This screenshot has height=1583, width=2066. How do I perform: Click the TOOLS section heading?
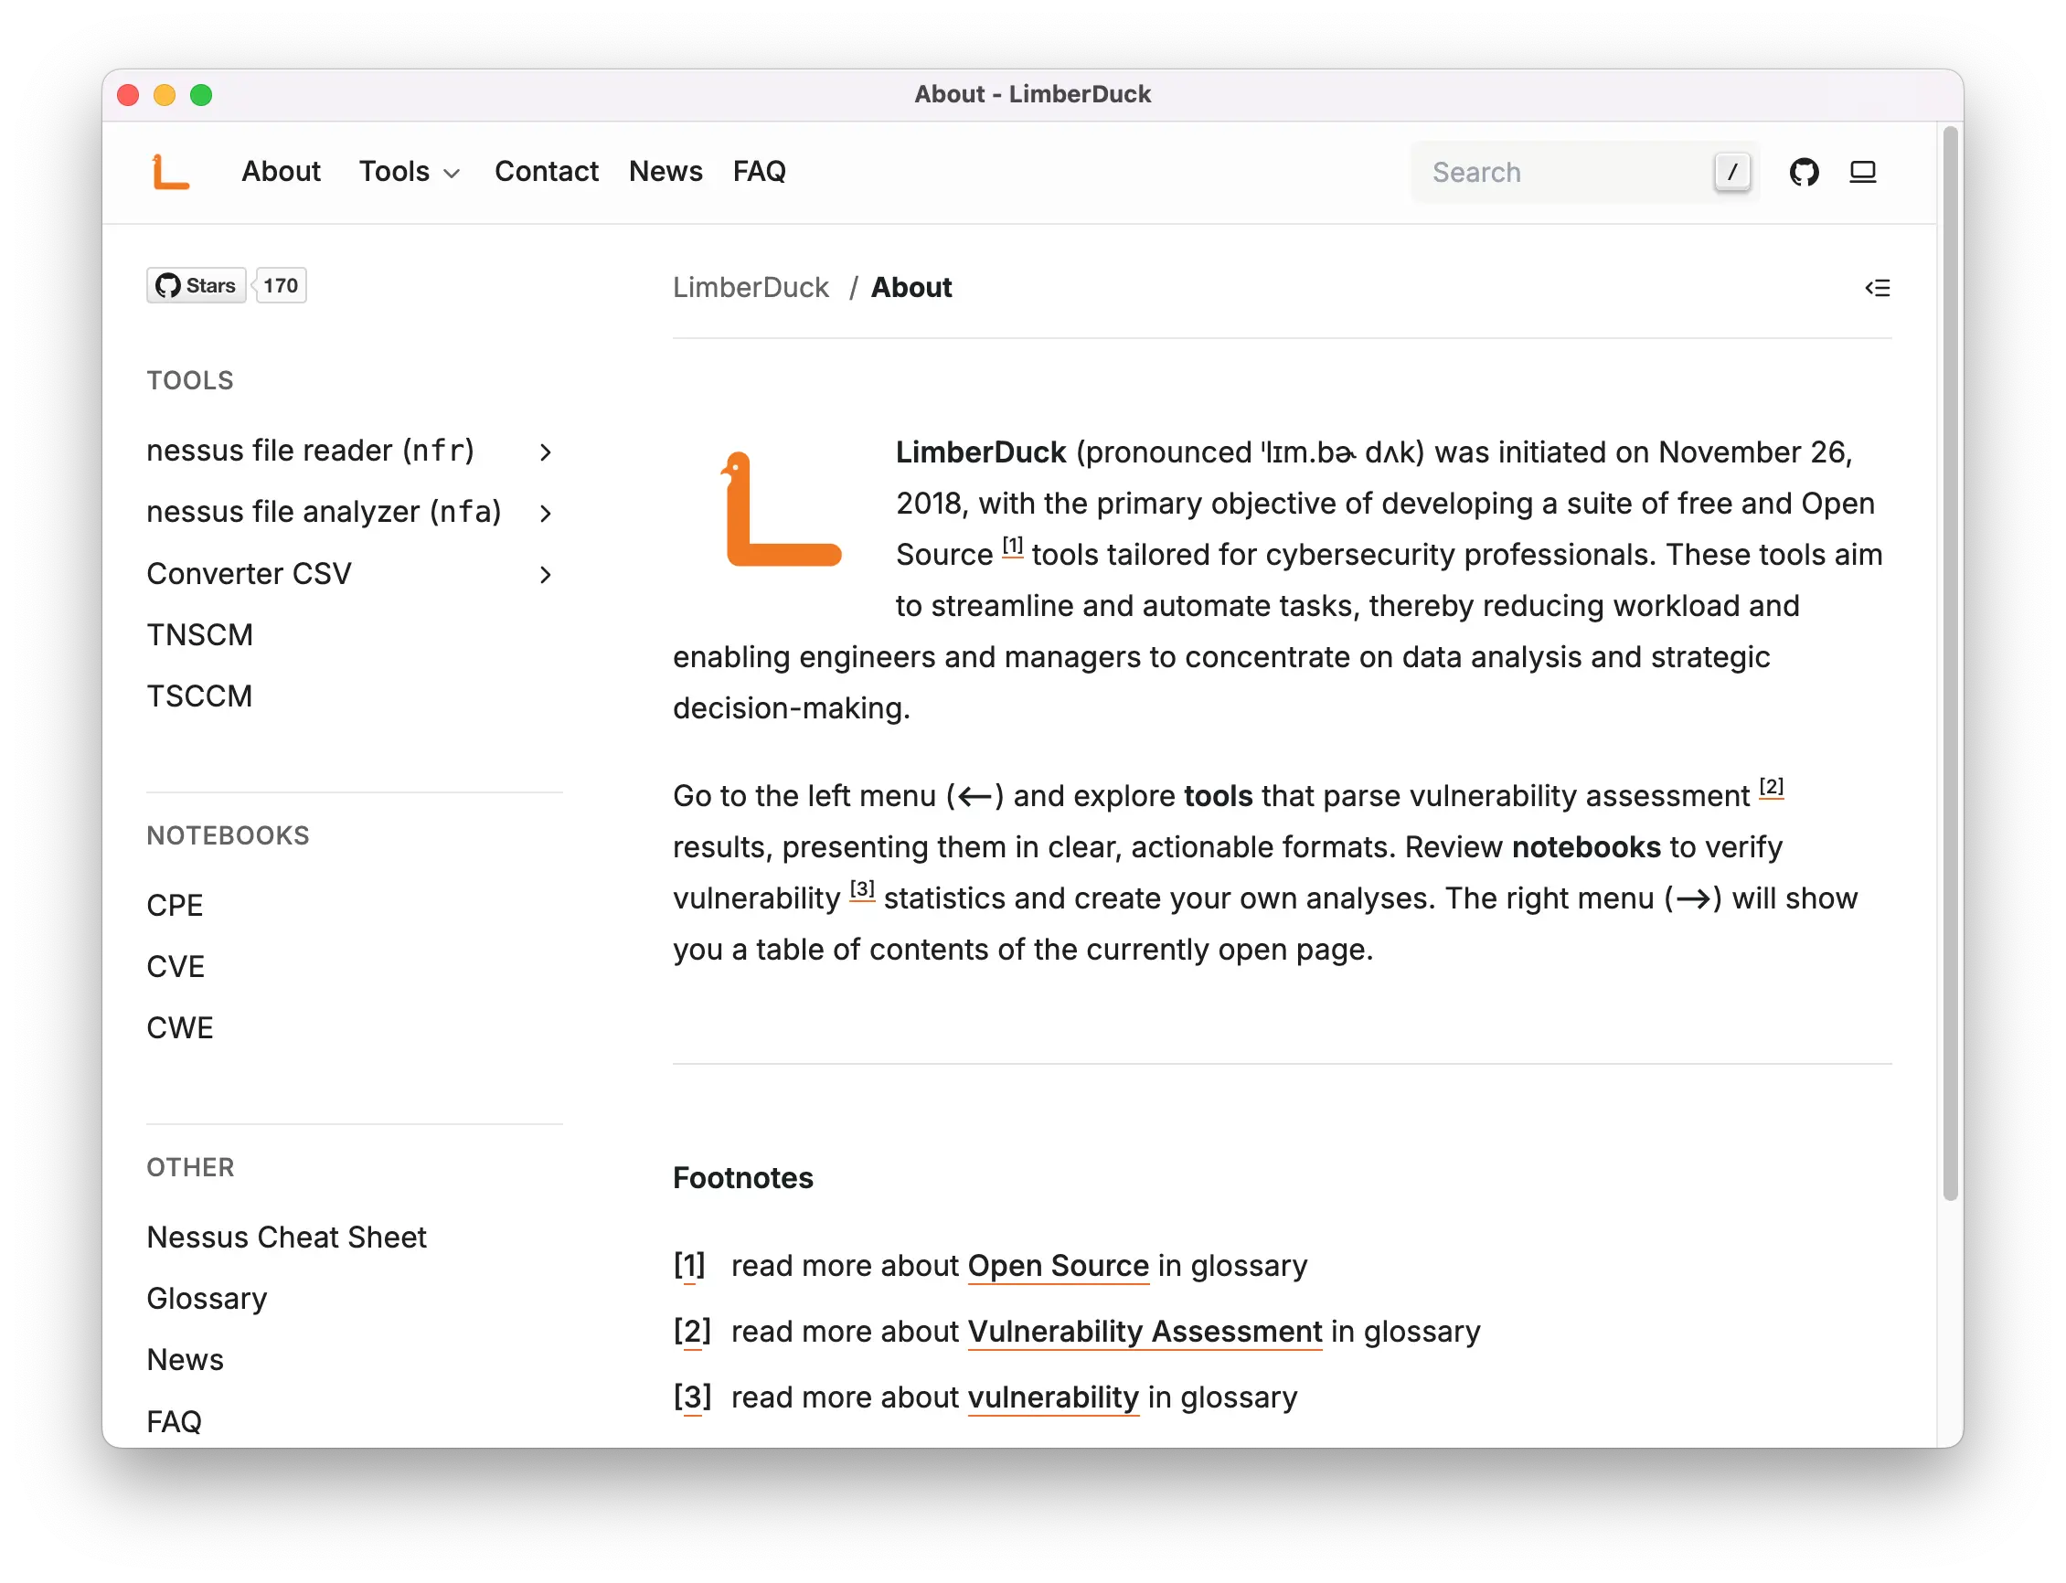click(189, 381)
